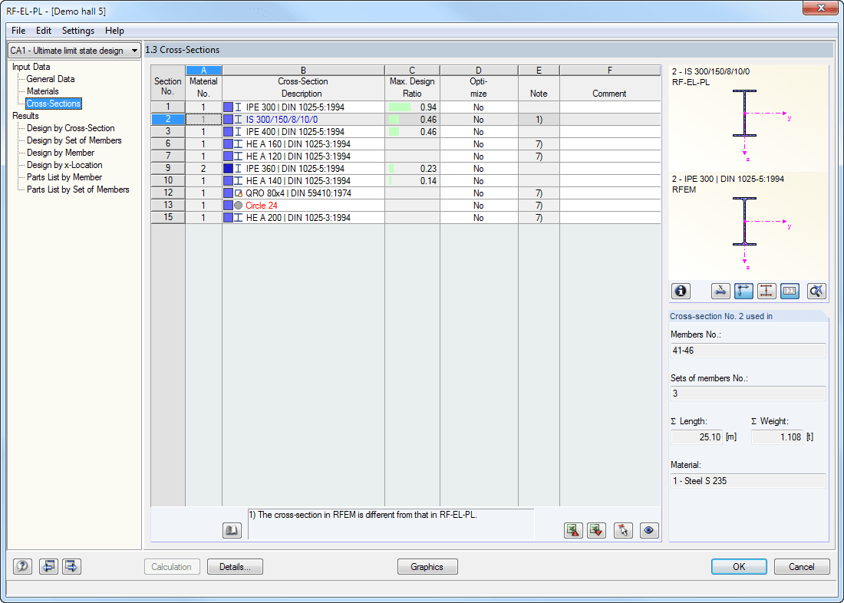Viewport: 844px width, 603px height.
Task: Click the box section icon for QRO 80x4
Action: point(239,193)
